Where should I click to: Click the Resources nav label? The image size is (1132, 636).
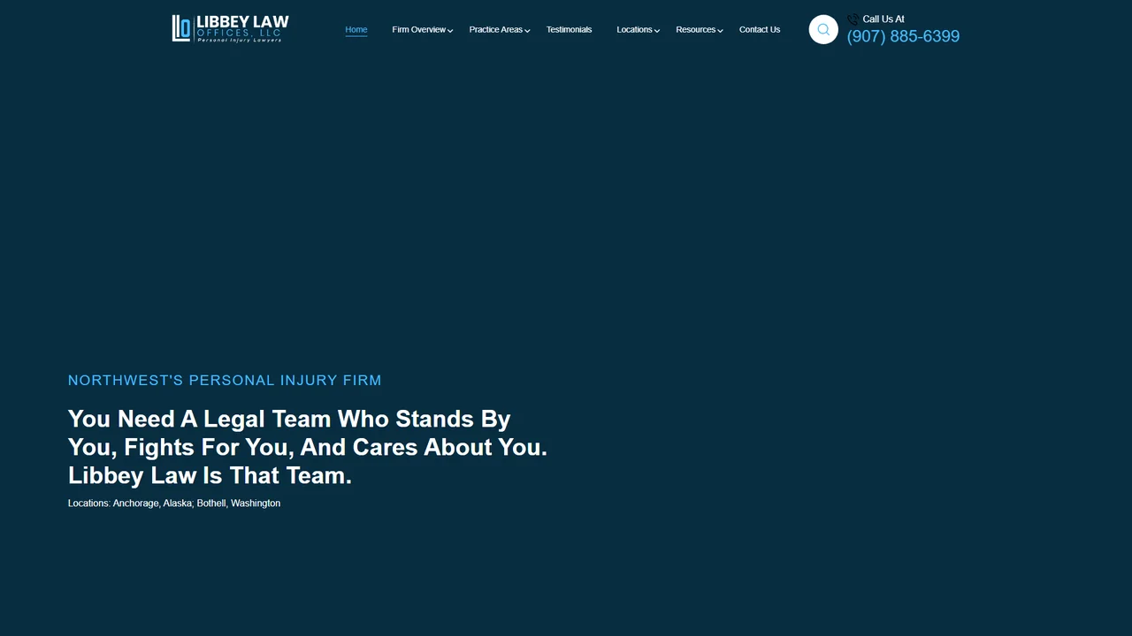click(x=696, y=30)
